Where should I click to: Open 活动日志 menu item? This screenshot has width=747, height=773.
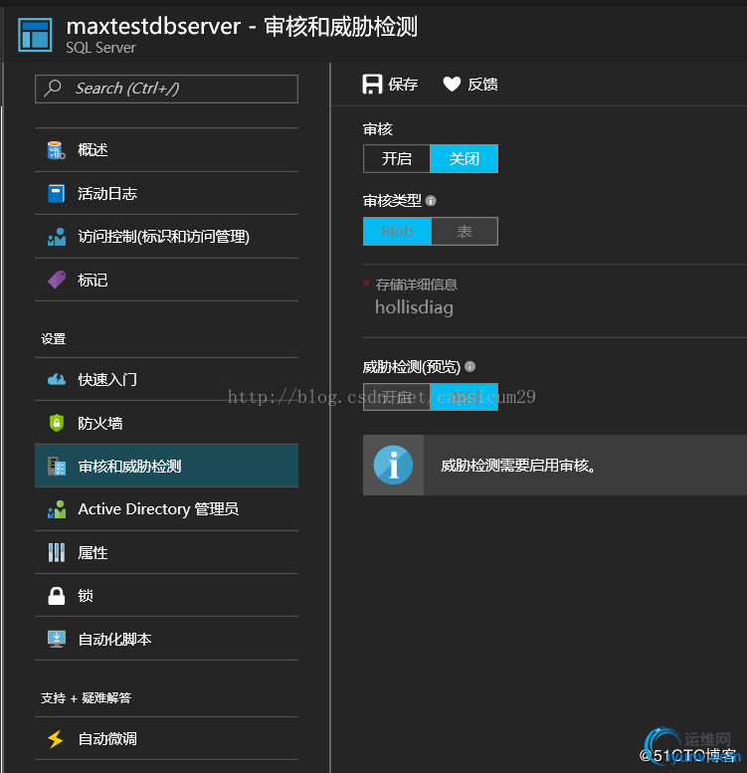[166, 193]
